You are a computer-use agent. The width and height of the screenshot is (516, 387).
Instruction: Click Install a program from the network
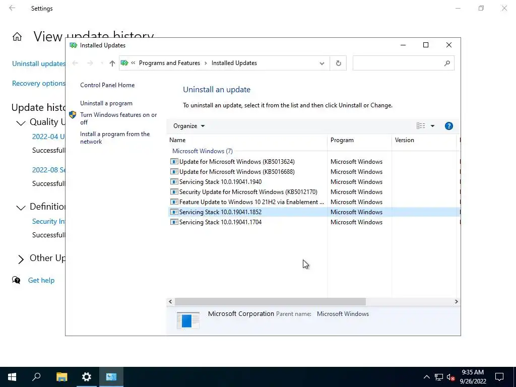pos(115,138)
